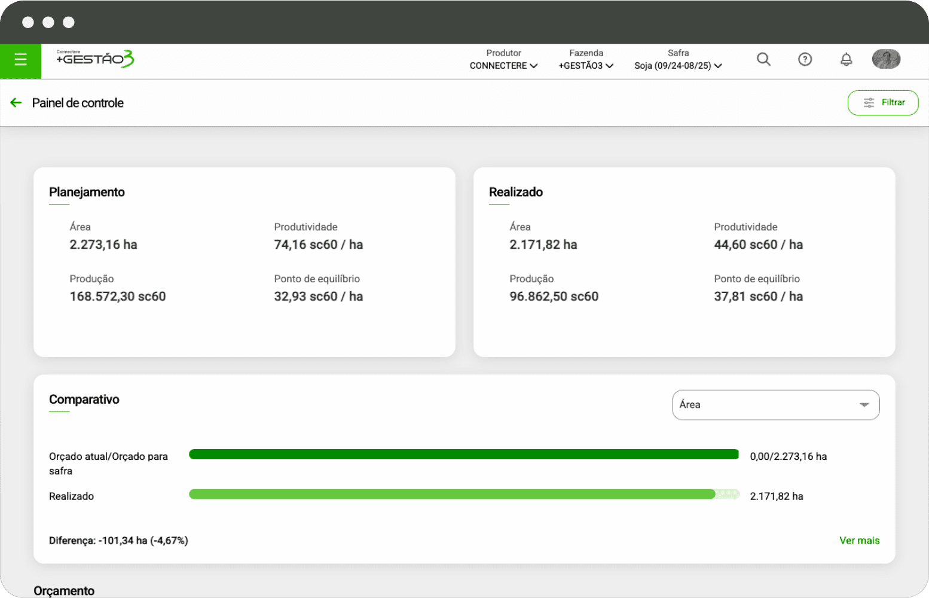The image size is (929, 598).
Task: Select the Planejamento card heading
Action: tap(87, 192)
